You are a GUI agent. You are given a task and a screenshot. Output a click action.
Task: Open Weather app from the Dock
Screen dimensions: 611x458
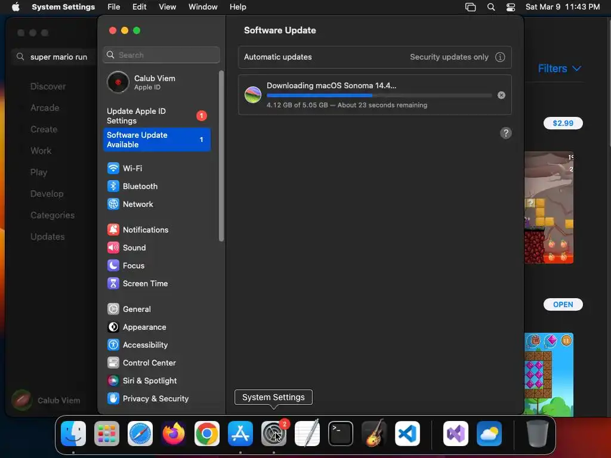[489, 434]
